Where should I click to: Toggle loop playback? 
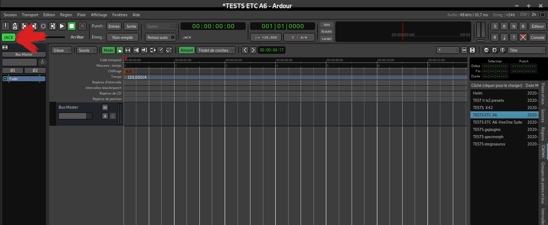click(x=43, y=26)
